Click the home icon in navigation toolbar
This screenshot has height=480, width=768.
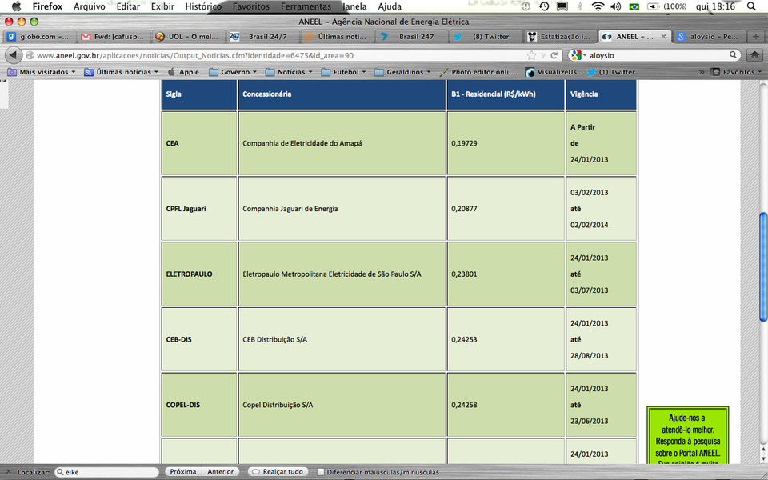click(x=754, y=55)
